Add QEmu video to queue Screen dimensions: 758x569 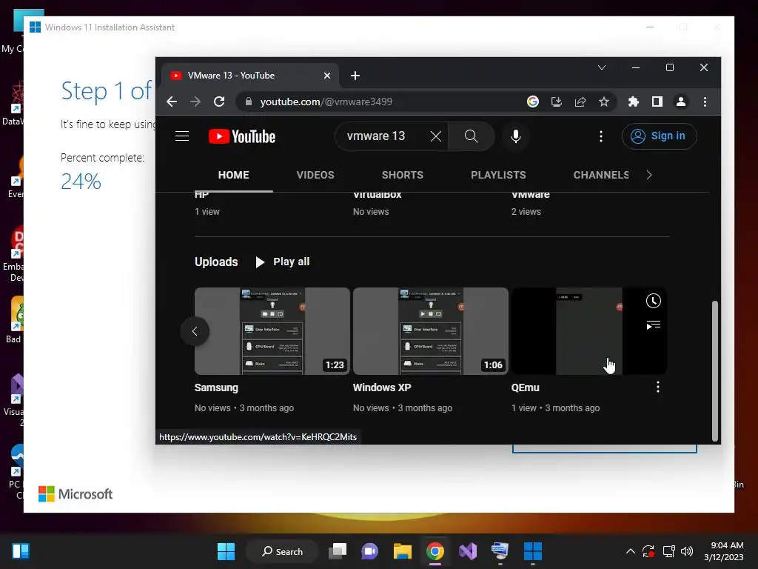tap(653, 325)
